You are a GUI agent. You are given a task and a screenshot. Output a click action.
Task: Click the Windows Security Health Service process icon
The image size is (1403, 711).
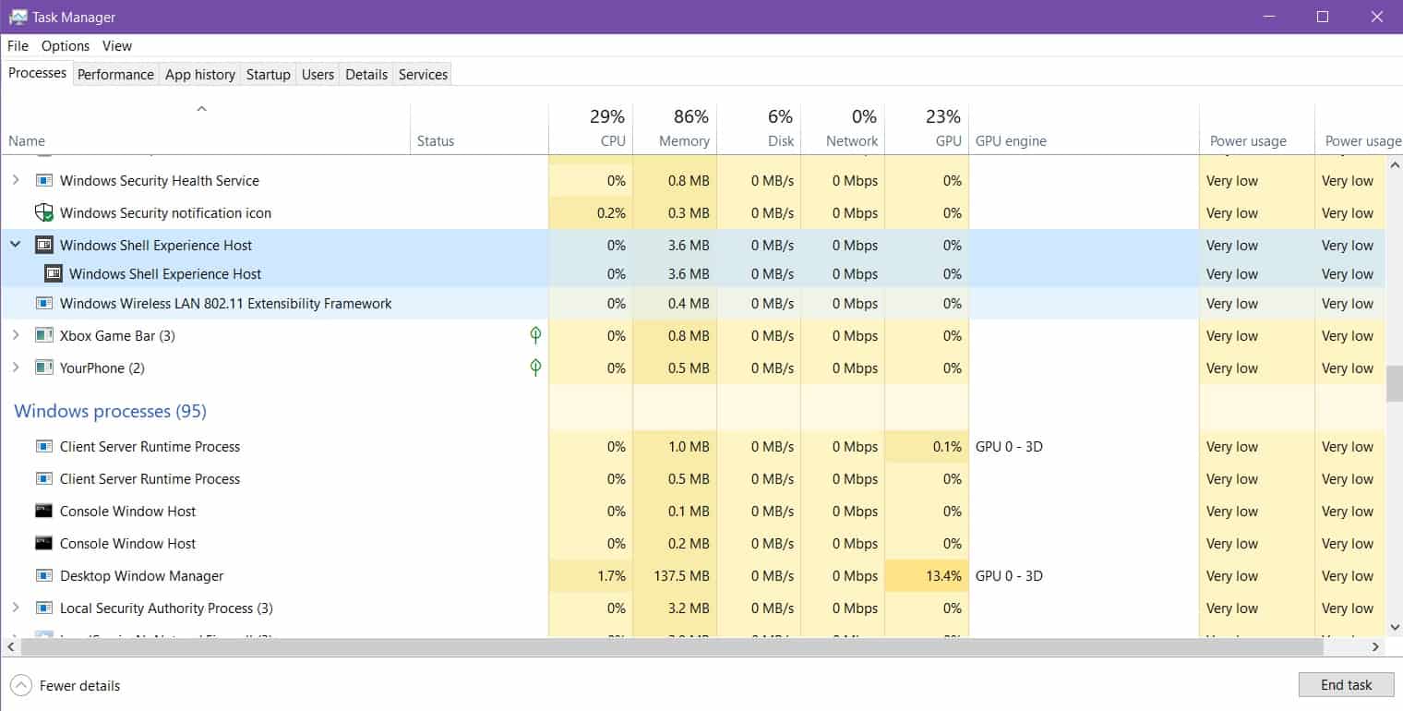pyautogui.click(x=43, y=181)
